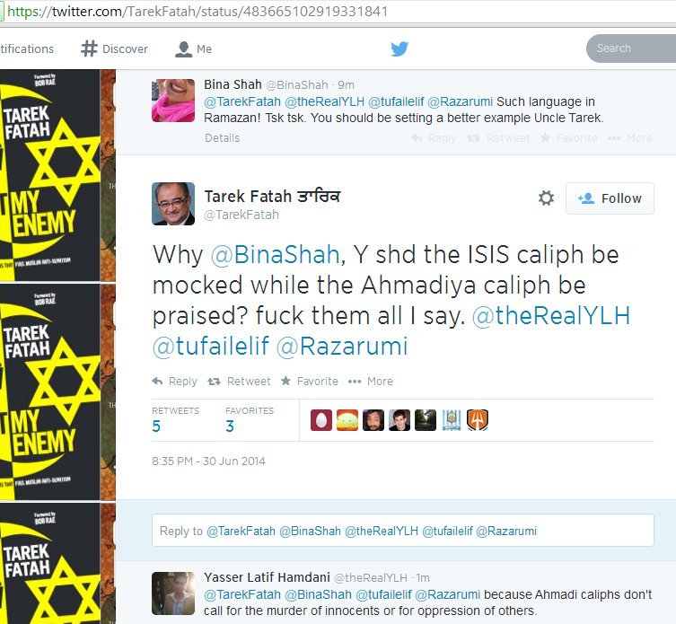Open Bina Shah's profile picture
Viewport: 676px width, 624px height.
(173, 101)
